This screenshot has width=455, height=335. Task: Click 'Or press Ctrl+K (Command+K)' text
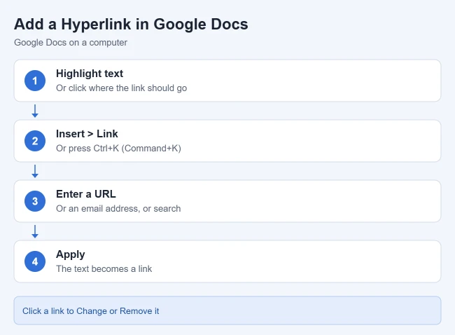[x=118, y=149]
